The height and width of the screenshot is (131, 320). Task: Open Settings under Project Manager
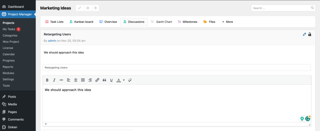pyautogui.click(x=8, y=79)
